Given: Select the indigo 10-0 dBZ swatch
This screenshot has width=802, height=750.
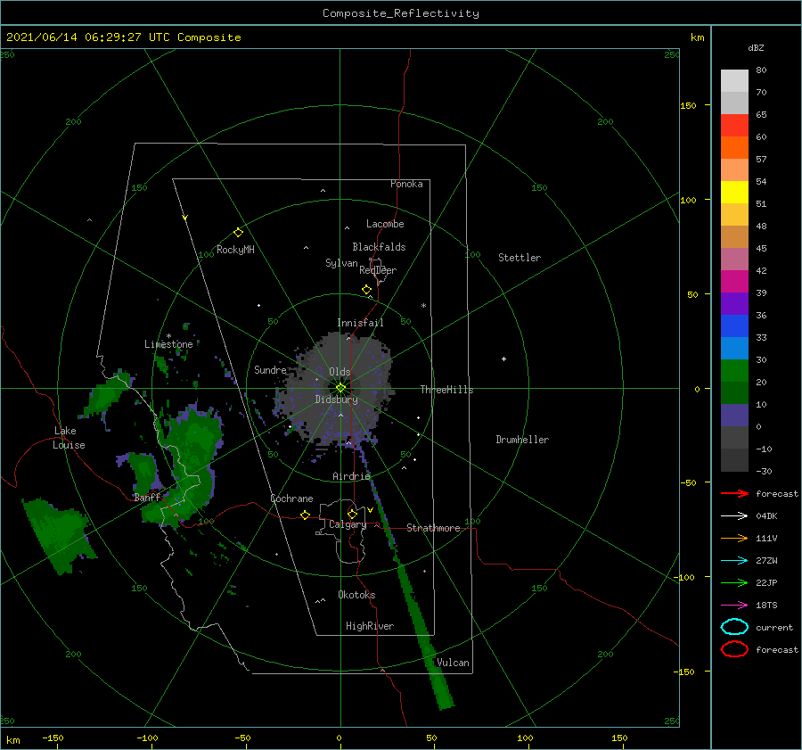Looking at the screenshot, I should tap(734, 415).
